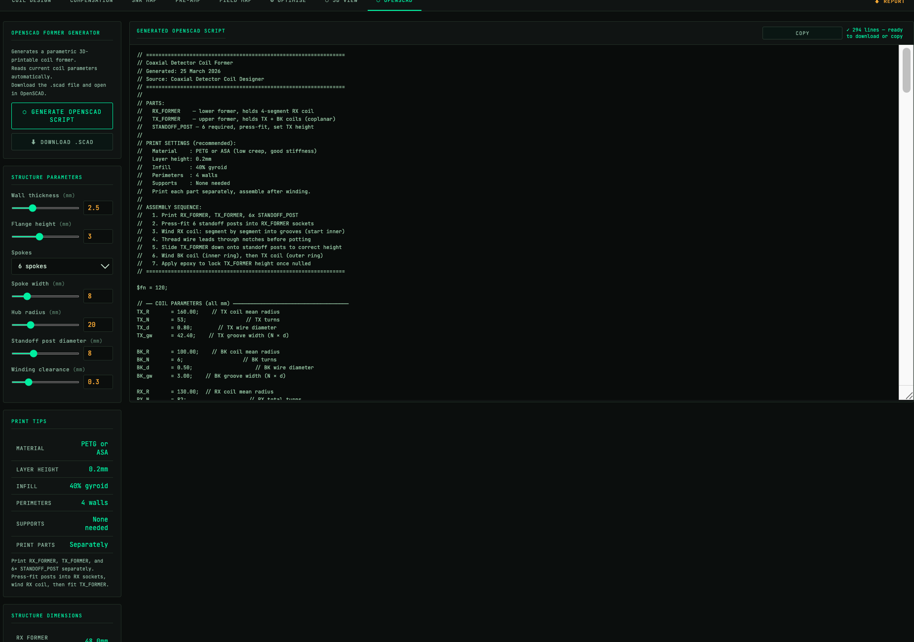Click the 'PRINT TIPS' heading
Image resolution: width=914 pixels, height=642 pixels.
[29, 422]
